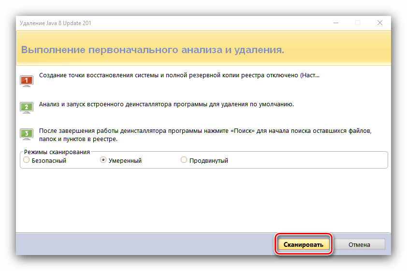Click the text После завершения работы деинсталлятора
407x271 pixels.
[205, 135]
